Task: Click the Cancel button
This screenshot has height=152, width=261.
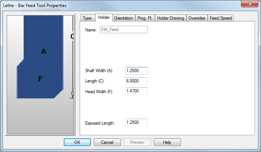Action: click(107, 142)
